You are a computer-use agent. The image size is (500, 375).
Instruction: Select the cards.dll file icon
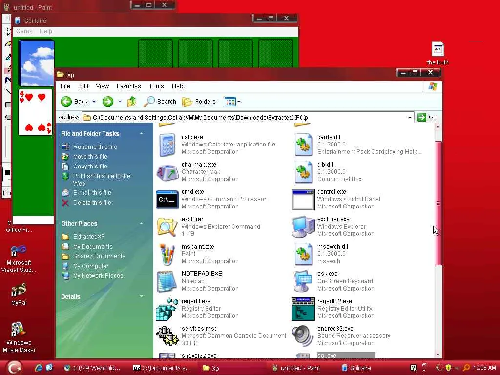(x=303, y=145)
